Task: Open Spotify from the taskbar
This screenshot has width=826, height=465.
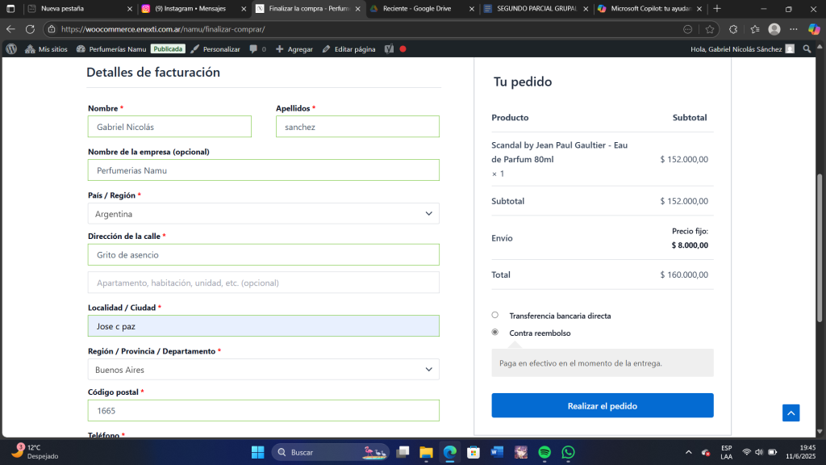Action: [x=544, y=452]
